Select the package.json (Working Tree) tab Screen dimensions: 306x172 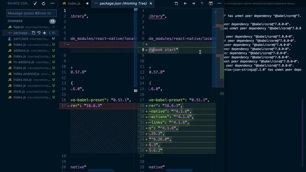[x=123, y=3]
